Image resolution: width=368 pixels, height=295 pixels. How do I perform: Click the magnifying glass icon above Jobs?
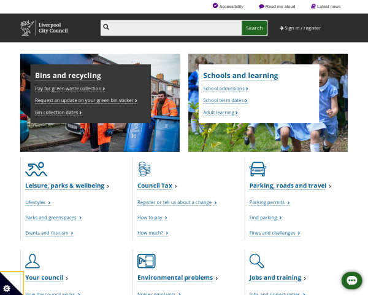click(x=256, y=261)
